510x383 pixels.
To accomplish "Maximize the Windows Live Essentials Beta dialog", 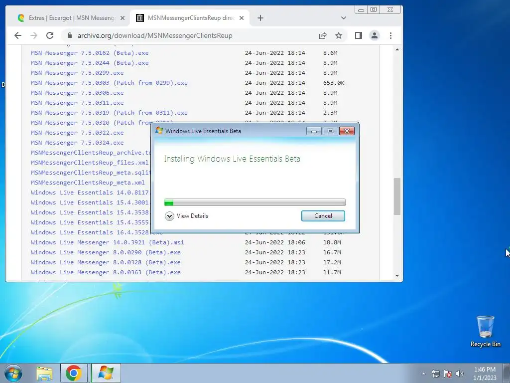I will [330, 131].
